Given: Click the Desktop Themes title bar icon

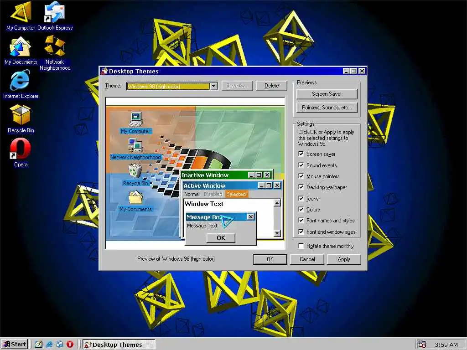Looking at the screenshot, I should coord(104,71).
